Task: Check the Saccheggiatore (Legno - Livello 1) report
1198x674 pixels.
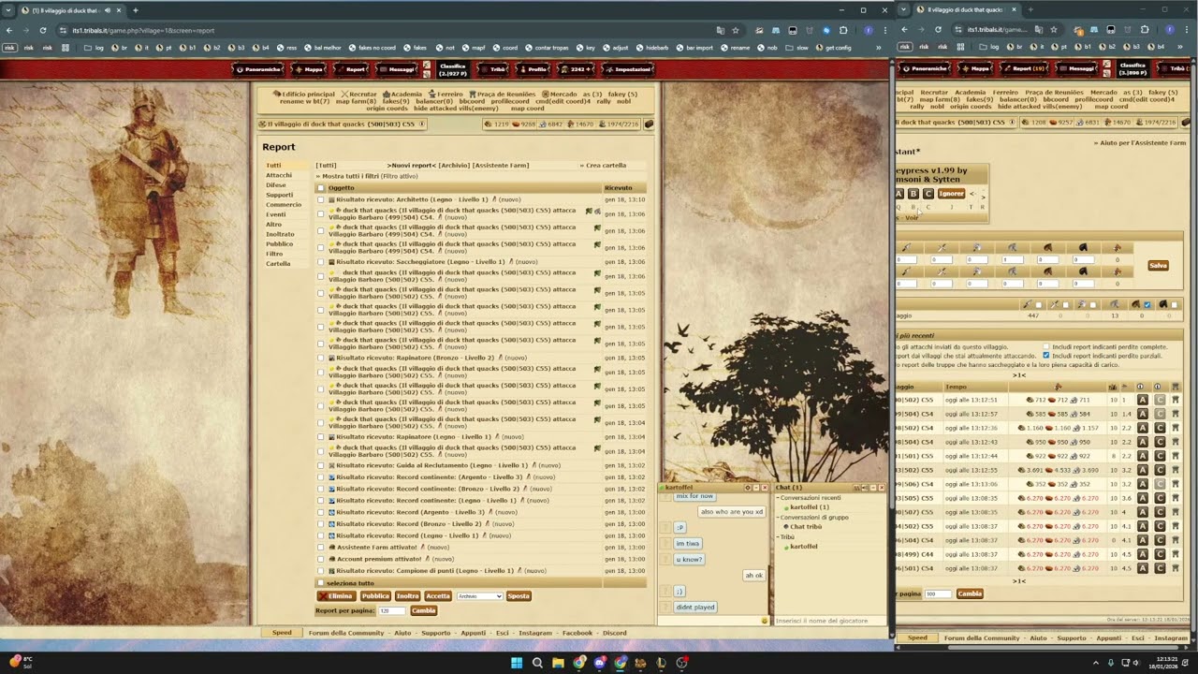Action: click(x=321, y=262)
